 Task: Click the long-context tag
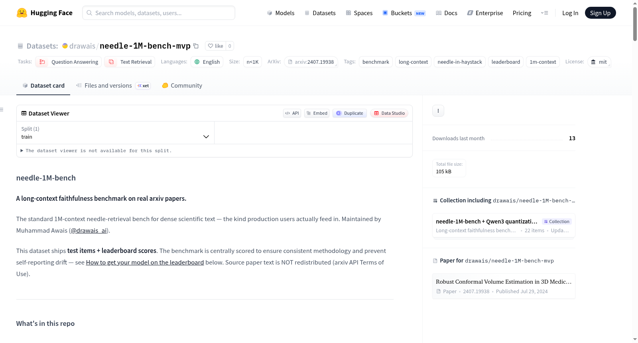coord(413,62)
